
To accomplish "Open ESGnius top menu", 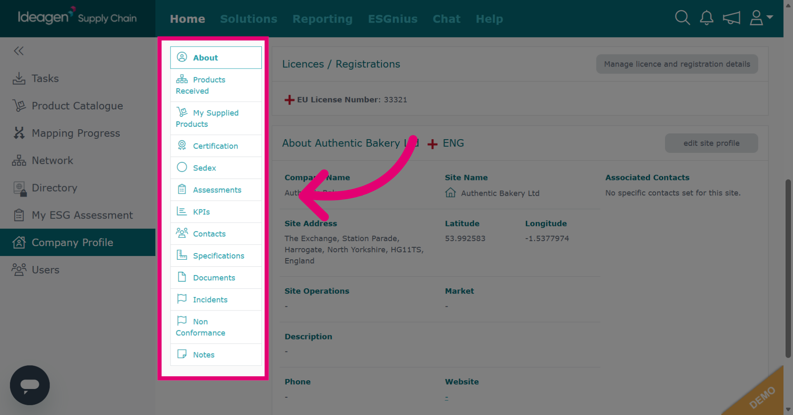I will [x=393, y=19].
